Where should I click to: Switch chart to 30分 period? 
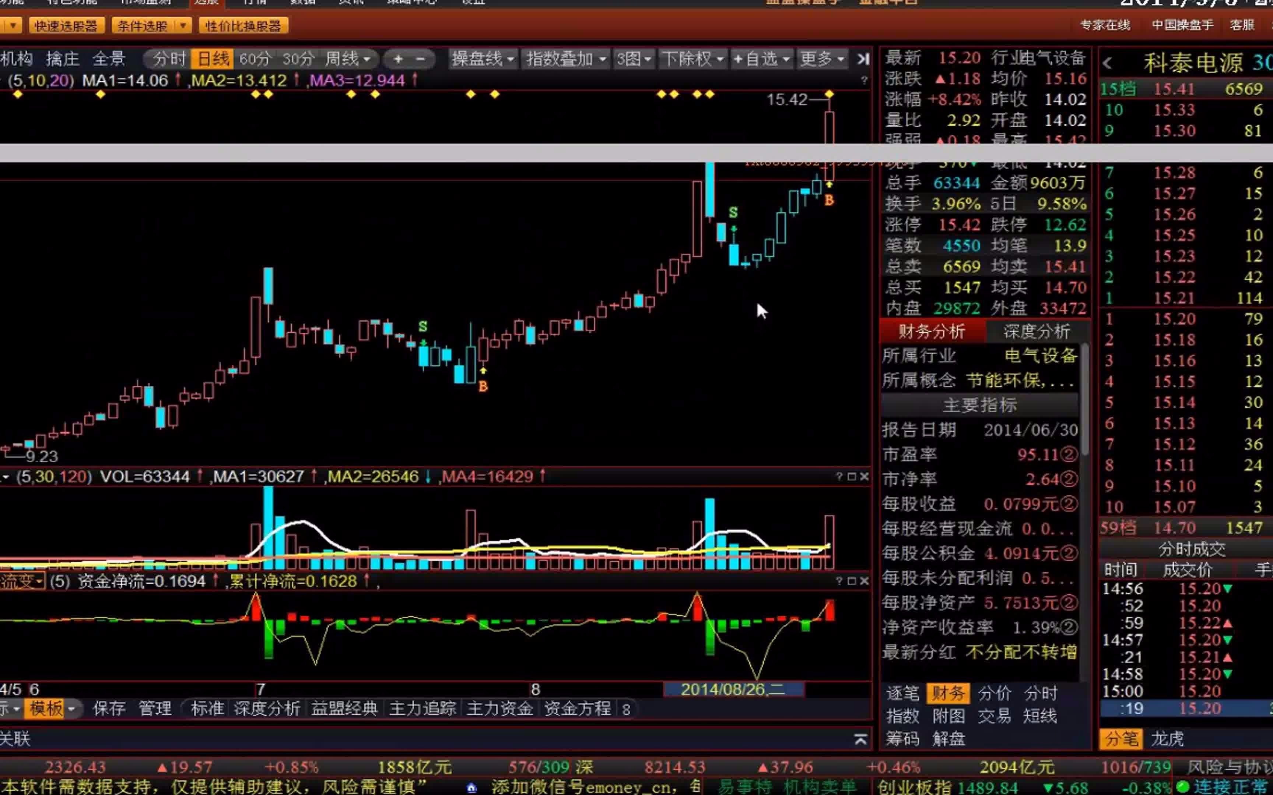(298, 59)
